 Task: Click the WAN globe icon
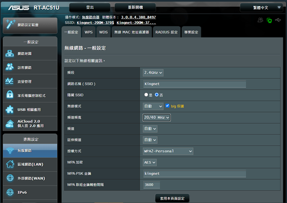pos(10,178)
